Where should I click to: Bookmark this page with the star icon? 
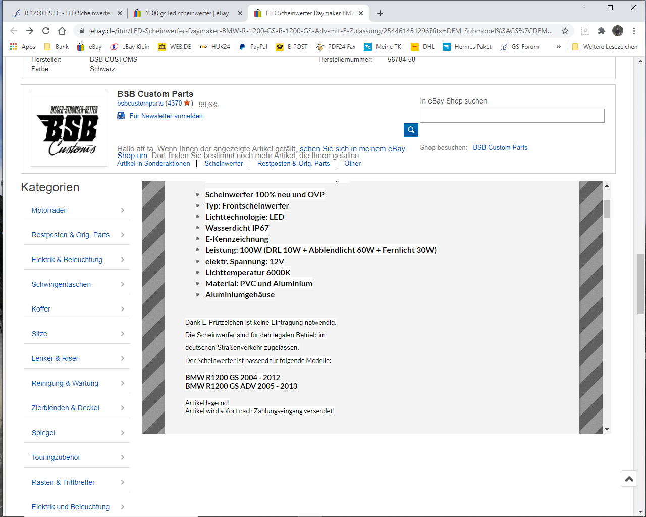565,31
